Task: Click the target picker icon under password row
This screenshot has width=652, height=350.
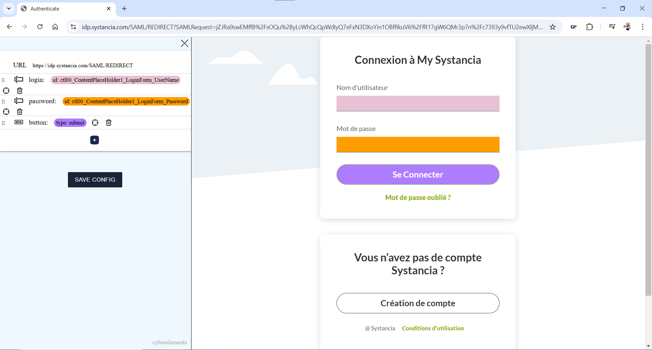Action: (x=6, y=112)
